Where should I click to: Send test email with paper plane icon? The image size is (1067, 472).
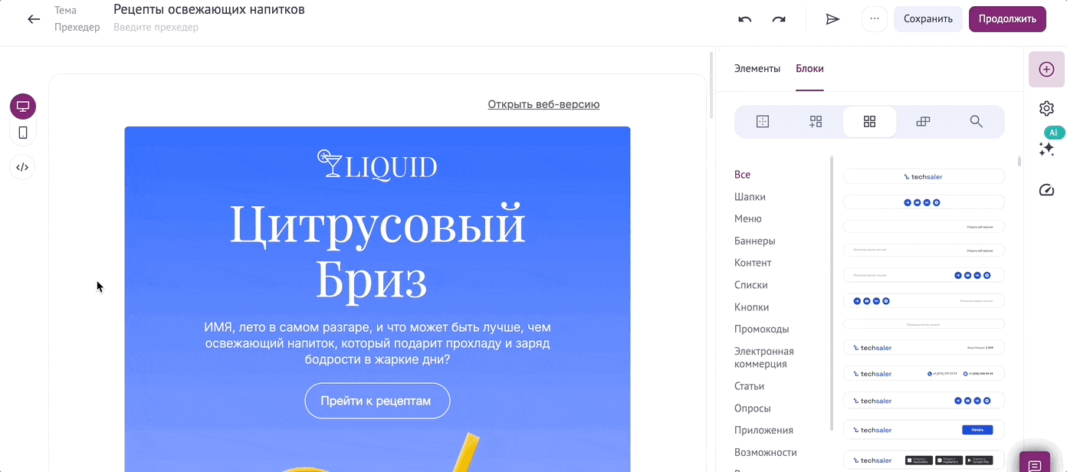coord(832,19)
